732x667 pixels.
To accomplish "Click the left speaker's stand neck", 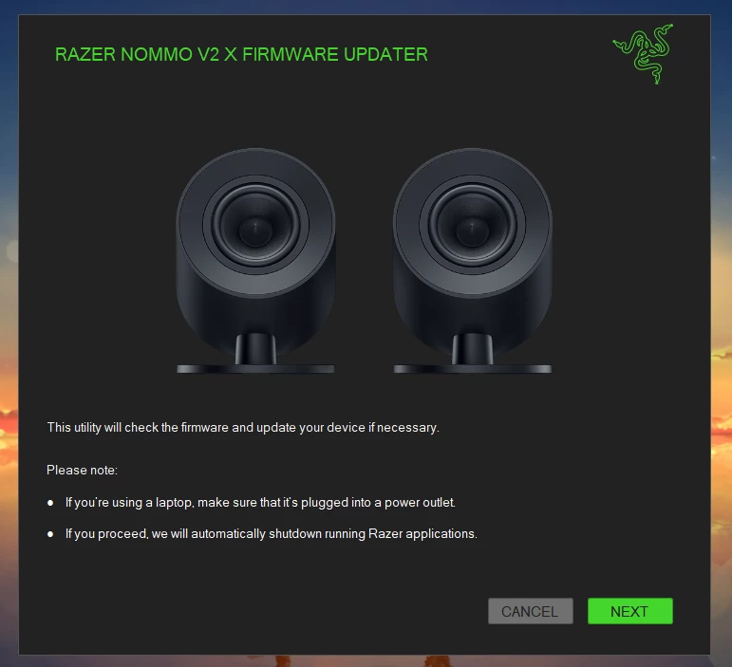I will click(x=255, y=349).
